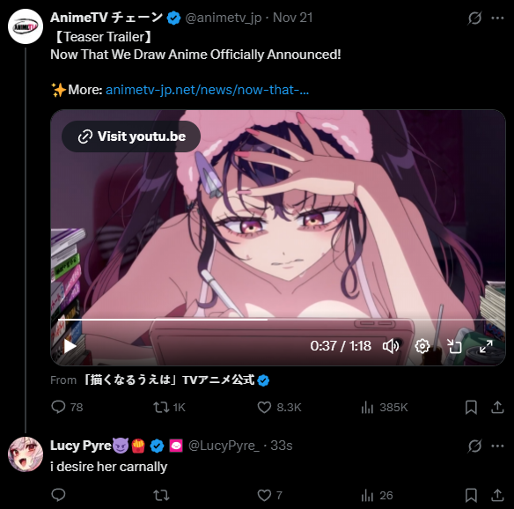Open video settings gear
This screenshot has width=514, height=509.
click(x=422, y=346)
